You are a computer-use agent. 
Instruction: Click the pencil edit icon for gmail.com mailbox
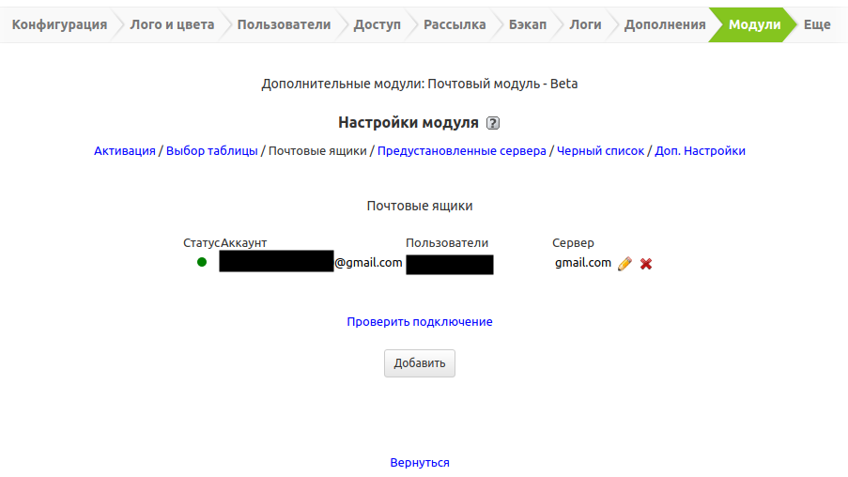(x=624, y=264)
